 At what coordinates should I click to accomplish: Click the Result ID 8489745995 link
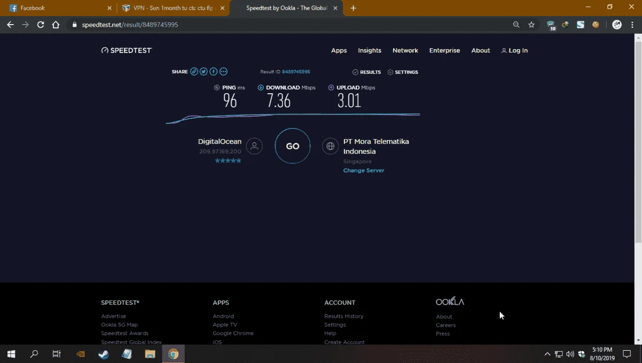tap(296, 72)
